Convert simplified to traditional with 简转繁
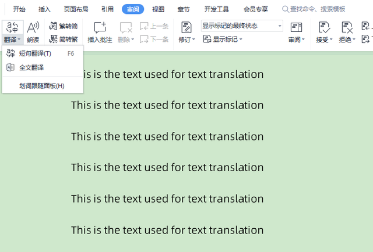The image size is (373, 252). [64, 39]
